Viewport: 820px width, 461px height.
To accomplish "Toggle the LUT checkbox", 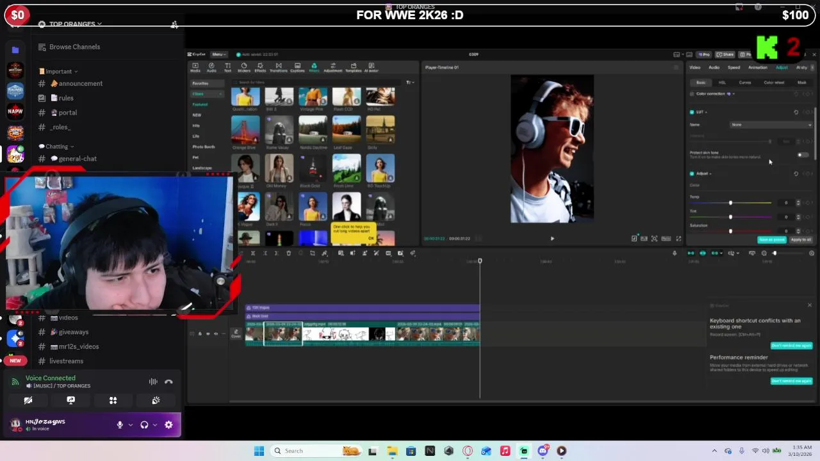I will click(x=692, y=112).
